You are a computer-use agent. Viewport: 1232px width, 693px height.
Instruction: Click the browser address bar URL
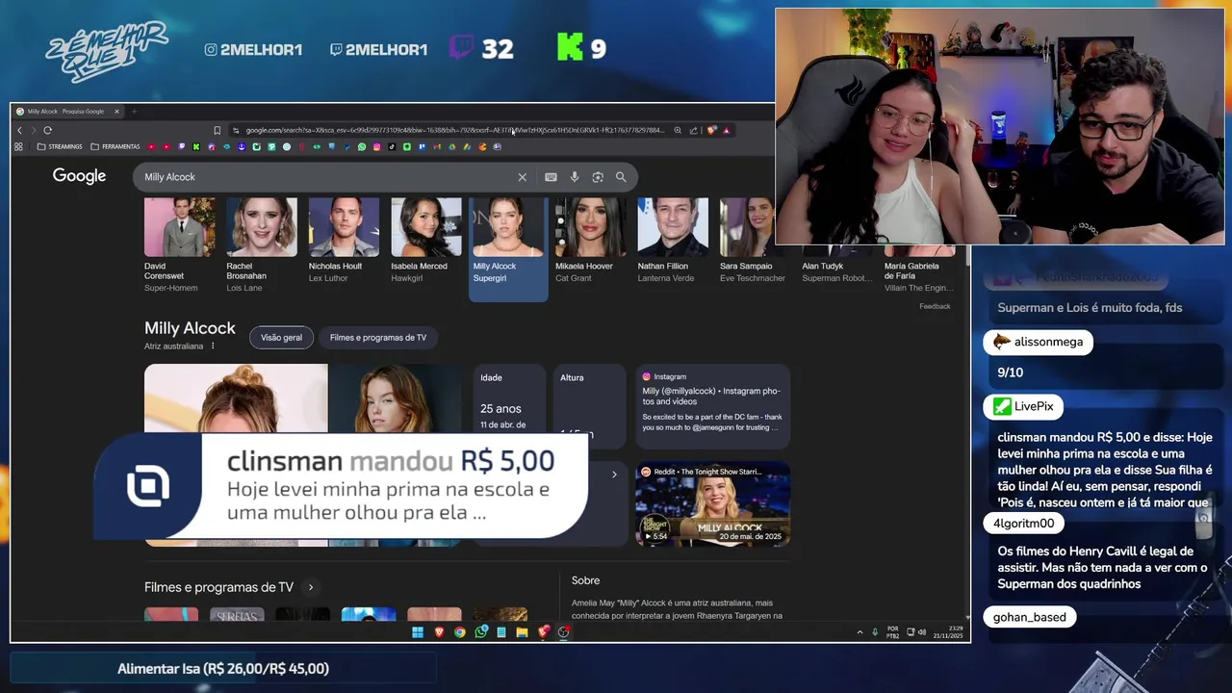pos(454,130)
